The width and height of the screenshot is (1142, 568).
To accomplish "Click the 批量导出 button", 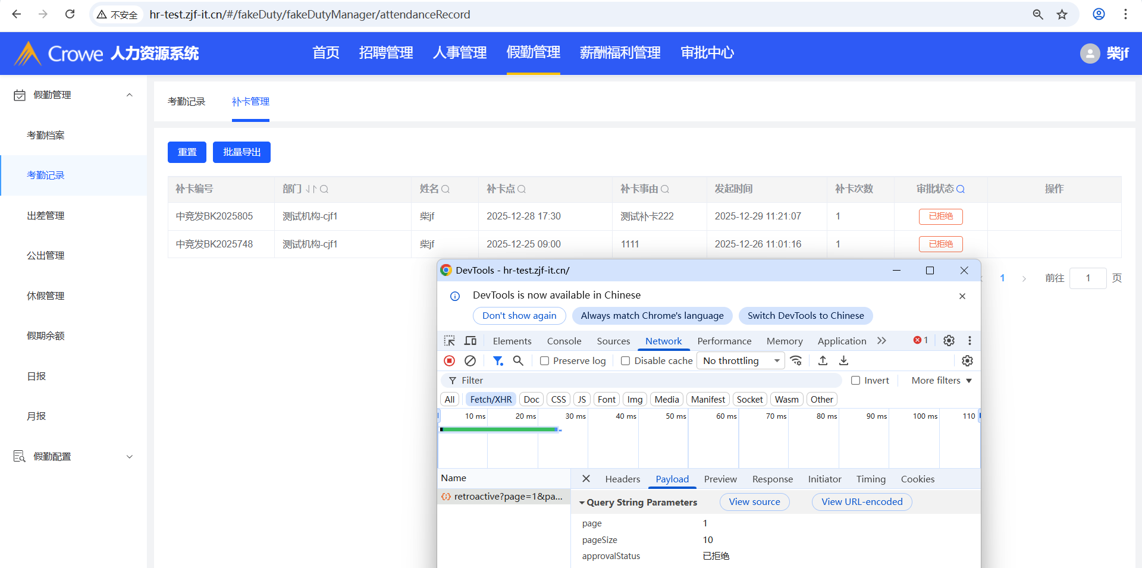I will tap(241, 152).
